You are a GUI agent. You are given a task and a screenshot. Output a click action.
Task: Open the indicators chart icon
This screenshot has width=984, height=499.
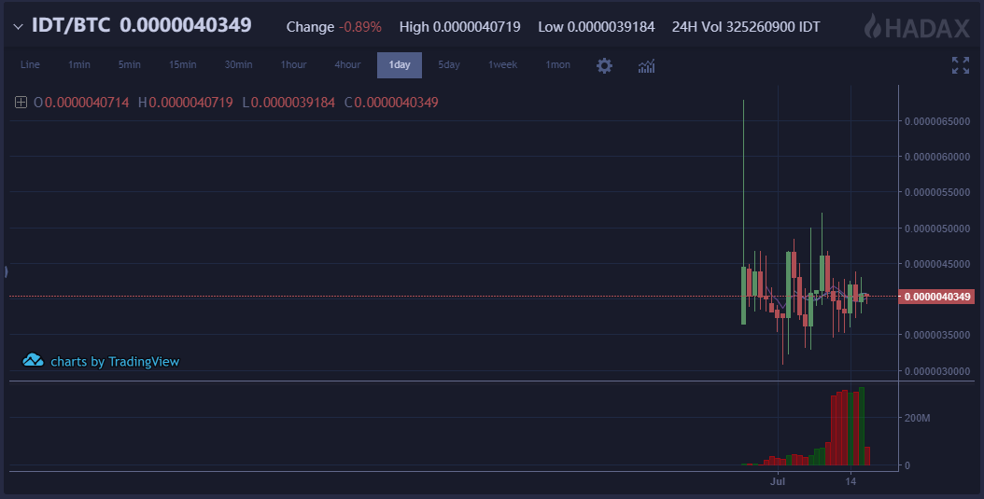[x=646, y=65]
